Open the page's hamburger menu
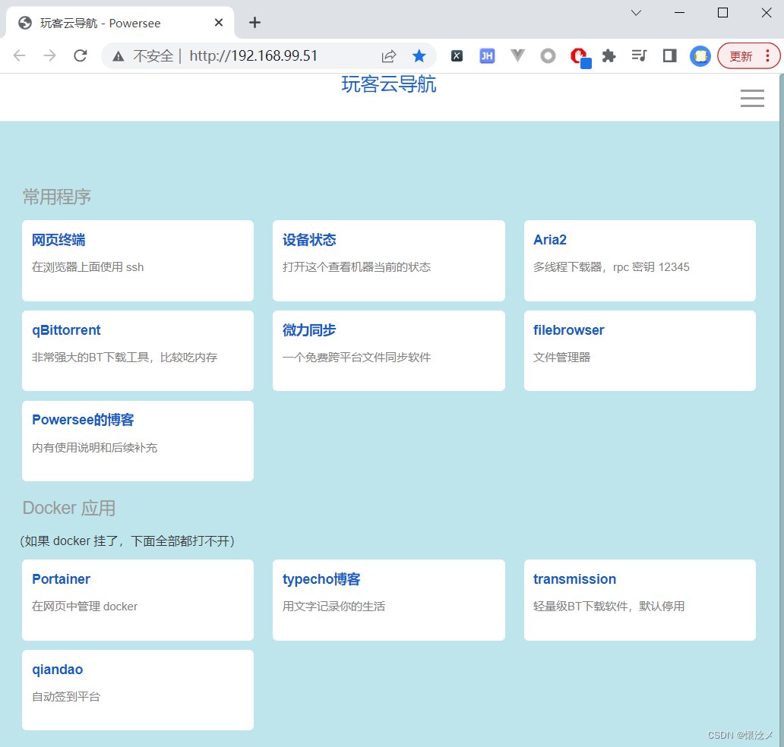 752,98
